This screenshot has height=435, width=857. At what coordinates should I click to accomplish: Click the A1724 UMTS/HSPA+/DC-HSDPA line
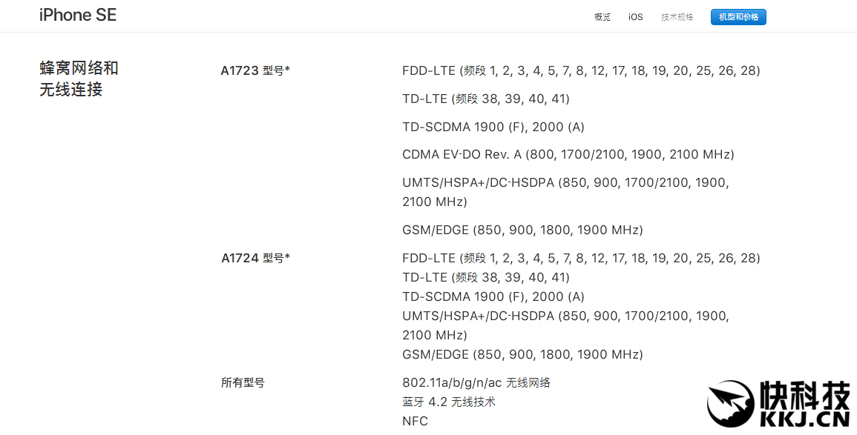[565, 316]
